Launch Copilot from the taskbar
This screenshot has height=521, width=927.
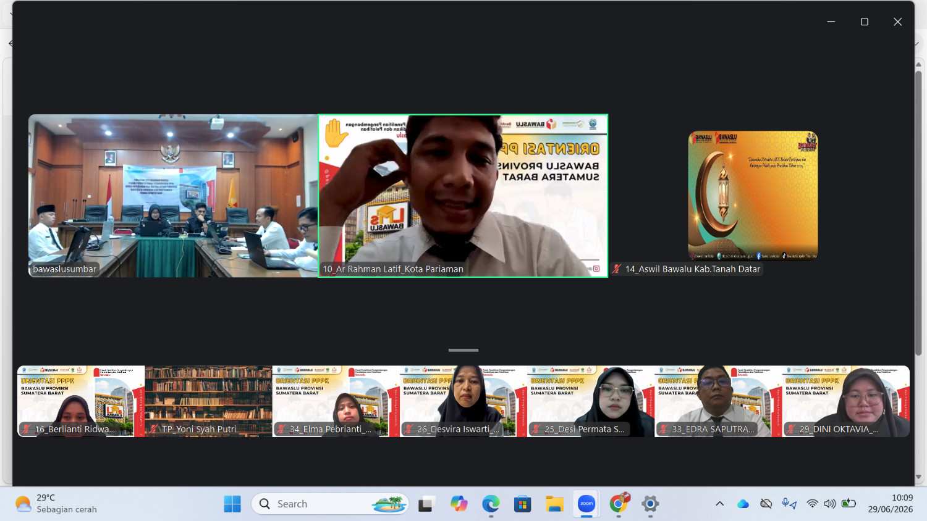pos(459,504)
